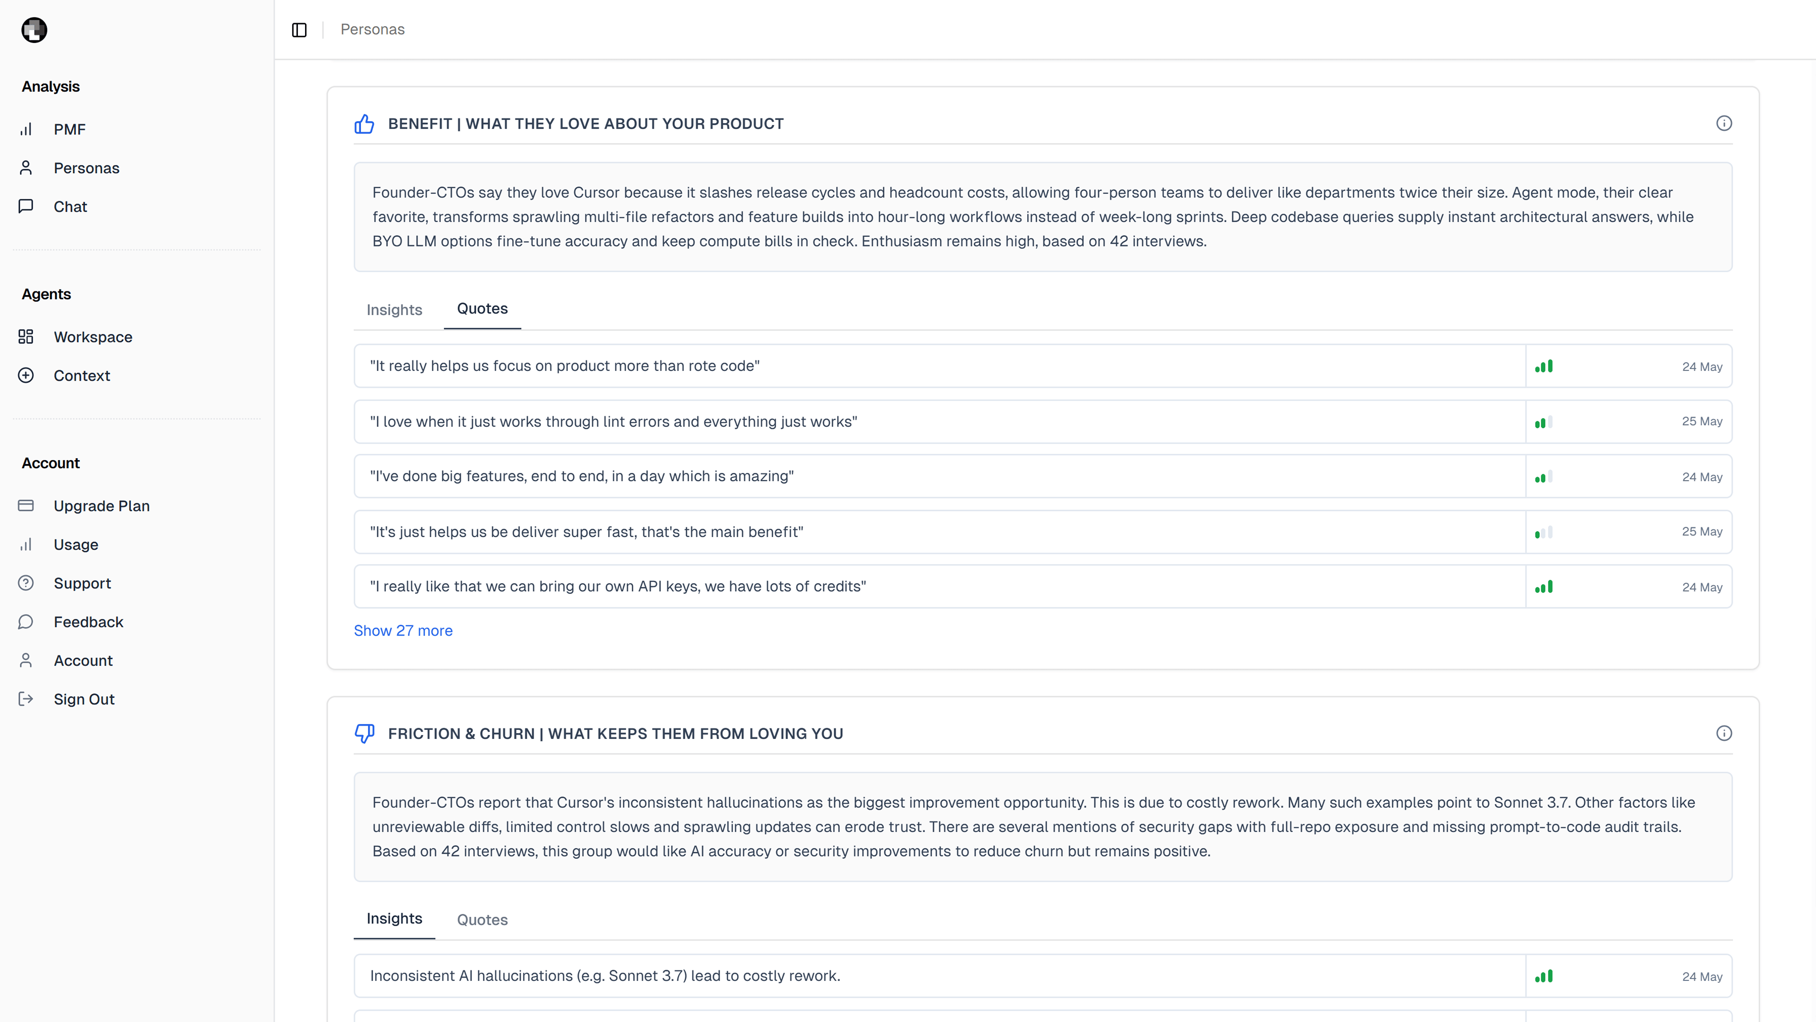The width and height of the screenshot is (1816, 1022).
Task: Open quote about bringing own API keys
Action: (x=1043, y=586)
